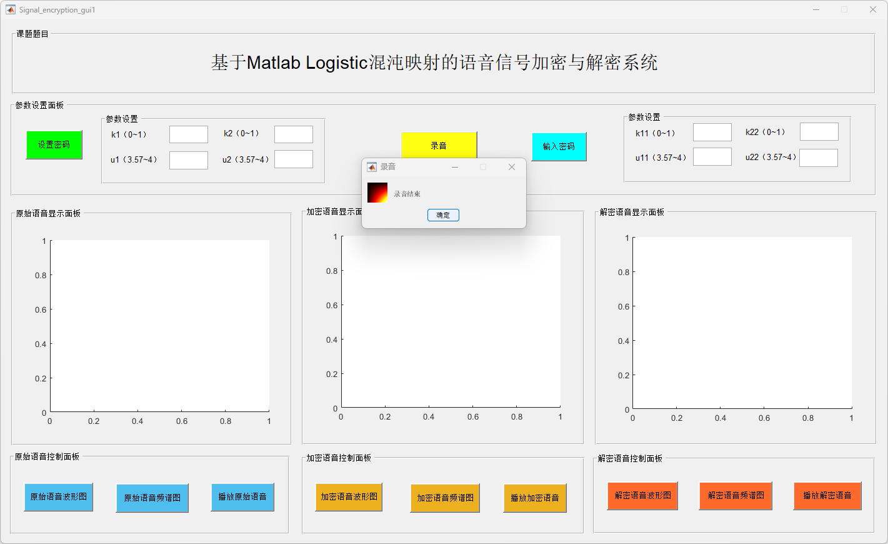Click the 录音结束 message text

pyautogui.click(x=407, y=194)
